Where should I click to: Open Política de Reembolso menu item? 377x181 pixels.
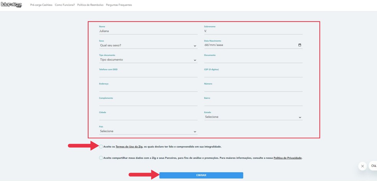tap(90, 5)
